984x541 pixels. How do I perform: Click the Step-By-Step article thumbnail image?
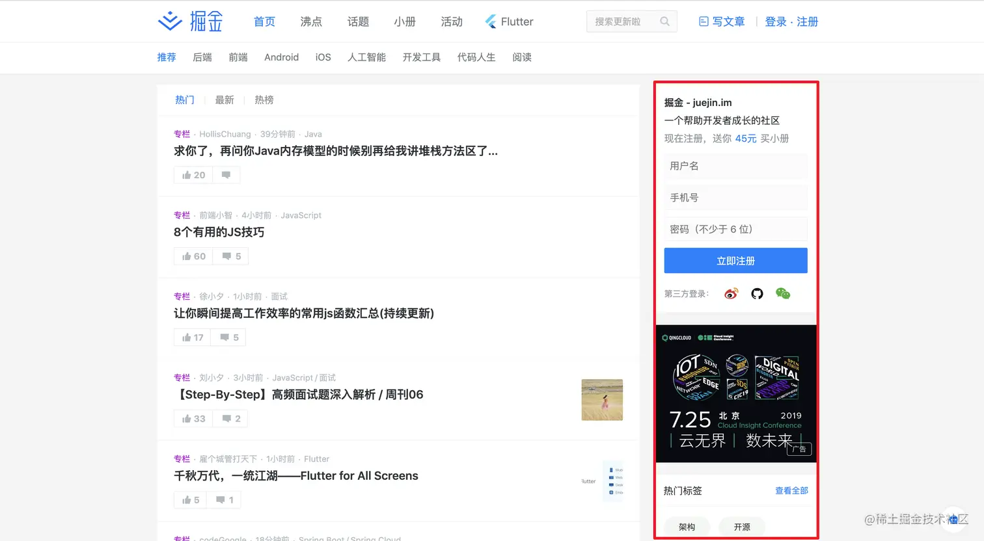(602, 400)
